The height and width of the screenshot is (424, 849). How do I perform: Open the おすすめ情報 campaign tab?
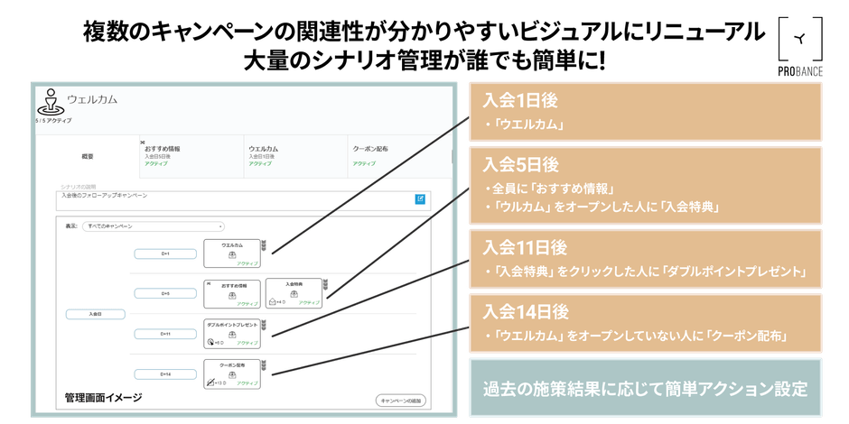[191, 156]
